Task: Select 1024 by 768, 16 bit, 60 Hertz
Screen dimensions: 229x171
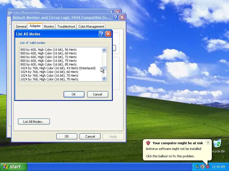Action: click(x=61, y=72)
